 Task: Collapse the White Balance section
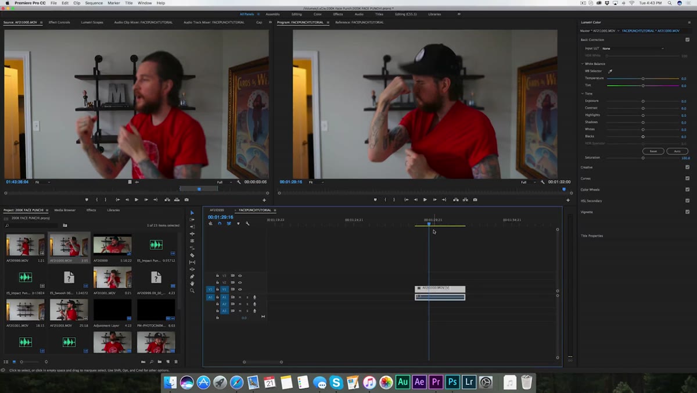583,64
